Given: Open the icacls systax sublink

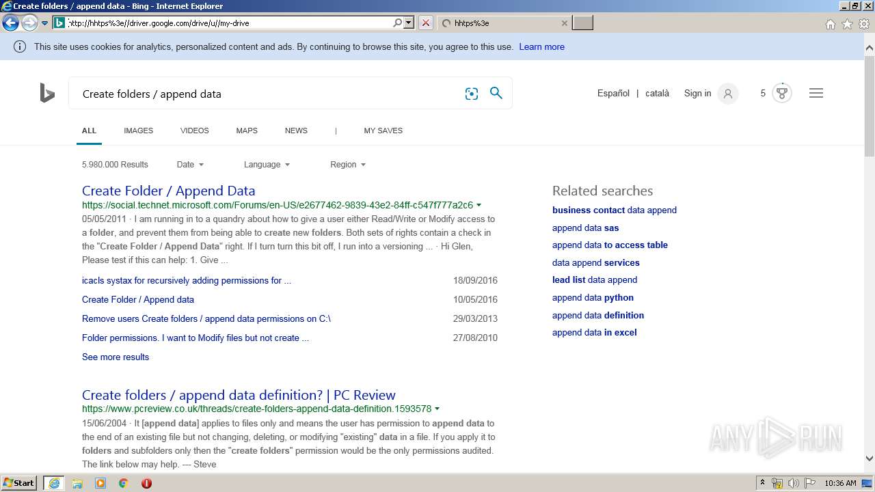Looking at the screenshot, I should tap(187, 280).
